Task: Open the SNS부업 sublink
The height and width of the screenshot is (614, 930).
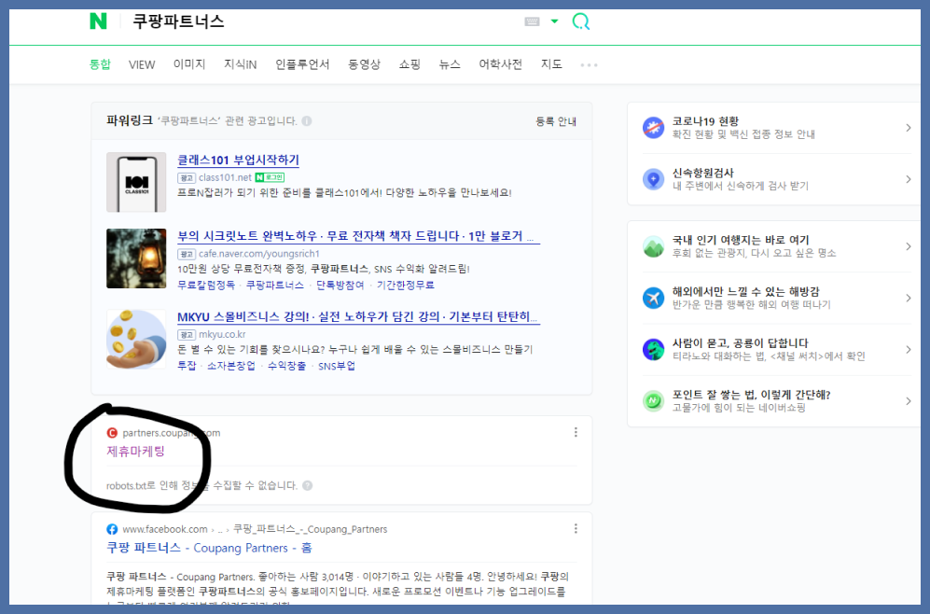Action: (x=337, y=366)
